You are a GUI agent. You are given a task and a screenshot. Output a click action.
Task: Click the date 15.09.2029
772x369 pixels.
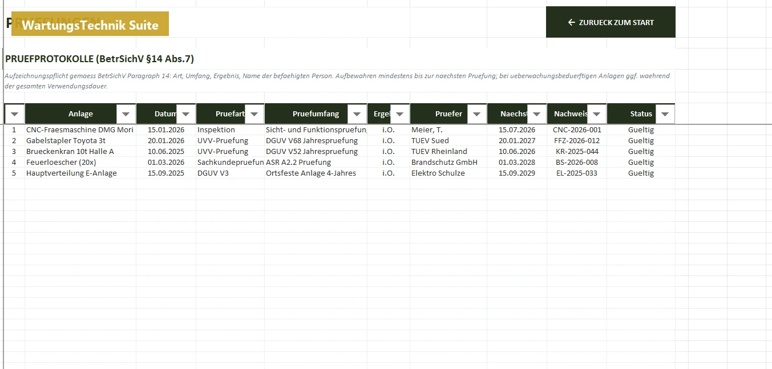point(517,173)
